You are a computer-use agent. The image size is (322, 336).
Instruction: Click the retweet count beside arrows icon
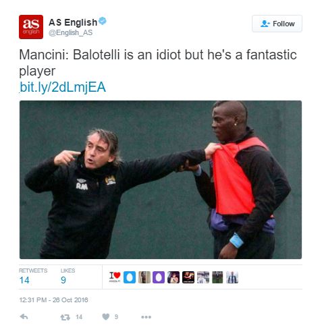click(79, 317)
